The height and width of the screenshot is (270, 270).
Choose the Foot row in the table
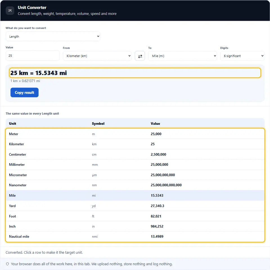pyautogui.click(x=135, y=216)
